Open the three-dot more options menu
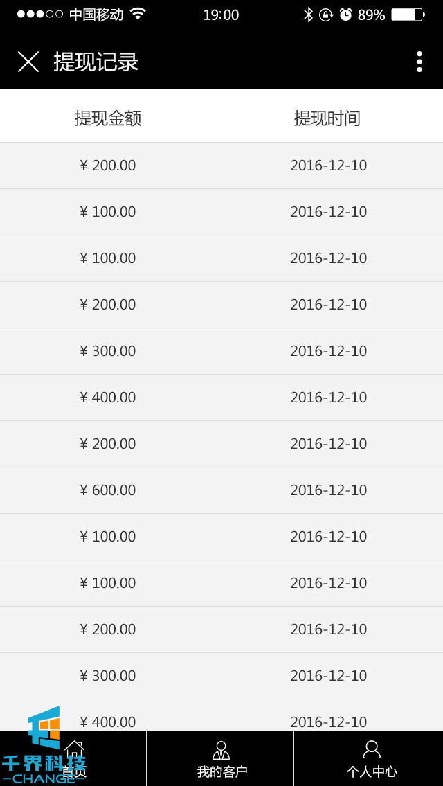 (x=419, y=62)
